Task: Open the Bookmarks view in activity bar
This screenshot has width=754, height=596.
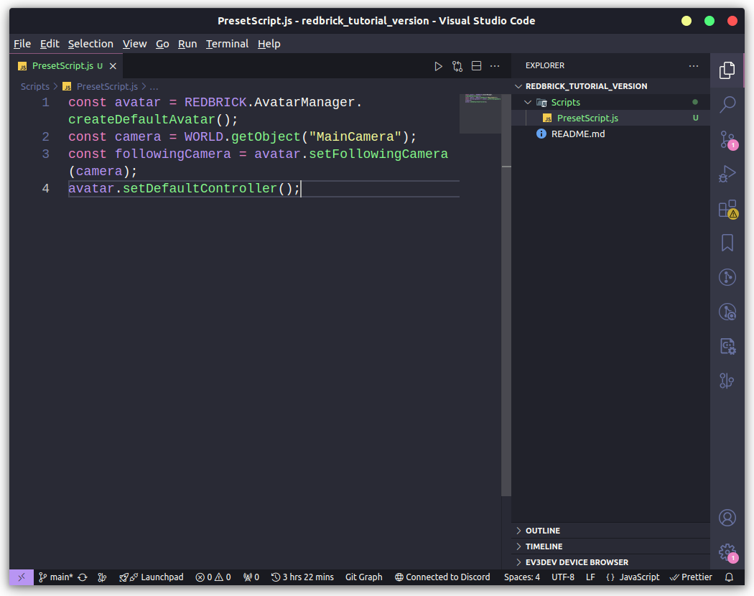Action: tap(727, 243)
